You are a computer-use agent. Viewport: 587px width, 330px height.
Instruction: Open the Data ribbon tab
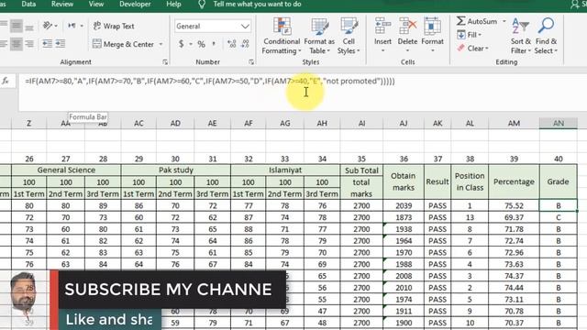[28, 4]
